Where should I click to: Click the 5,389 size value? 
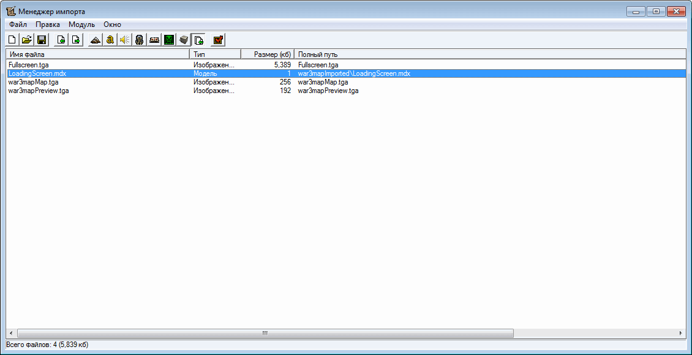coord(282,65)
